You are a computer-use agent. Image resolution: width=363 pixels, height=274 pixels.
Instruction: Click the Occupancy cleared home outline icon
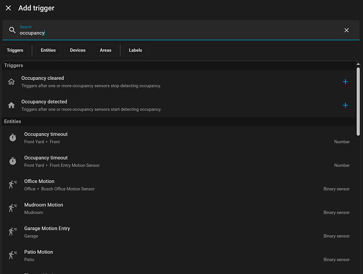click(x=12, y=82)
